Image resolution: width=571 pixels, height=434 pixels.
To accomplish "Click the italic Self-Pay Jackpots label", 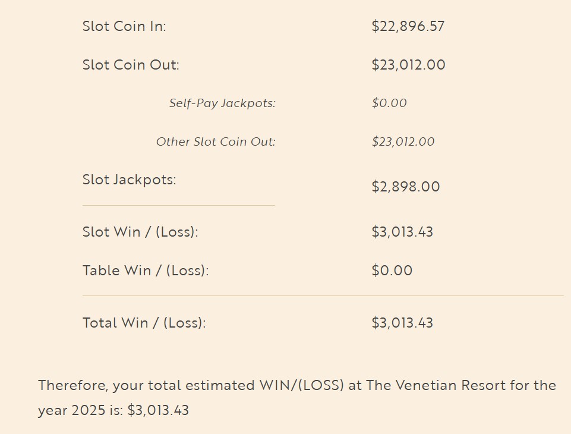I will pos(222,103).
